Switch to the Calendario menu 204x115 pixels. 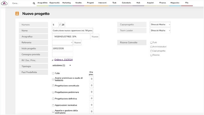click(126, 3)
